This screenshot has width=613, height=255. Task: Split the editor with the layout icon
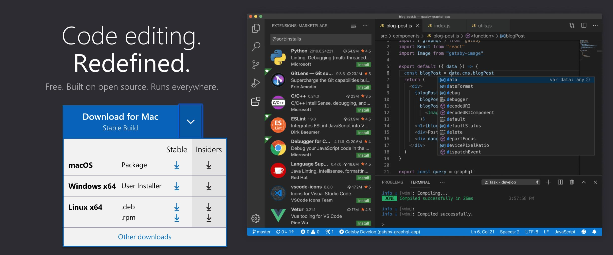pos(584,25)
